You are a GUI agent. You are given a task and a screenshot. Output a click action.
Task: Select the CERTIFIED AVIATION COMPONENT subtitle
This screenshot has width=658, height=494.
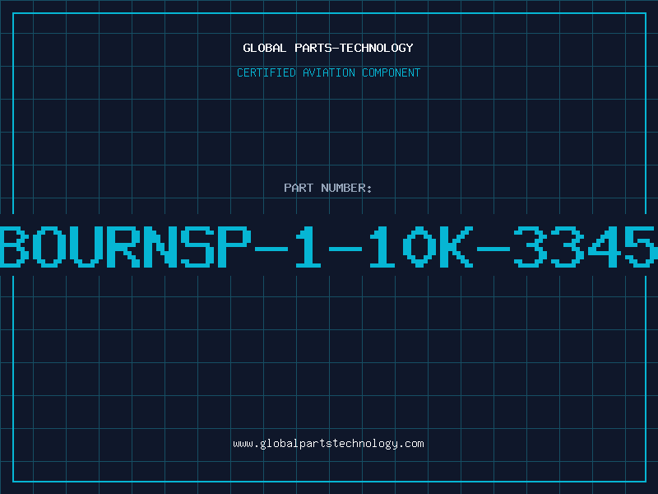328,72
